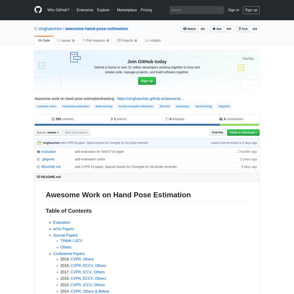Open the 101 watchers count

point(203,29)
